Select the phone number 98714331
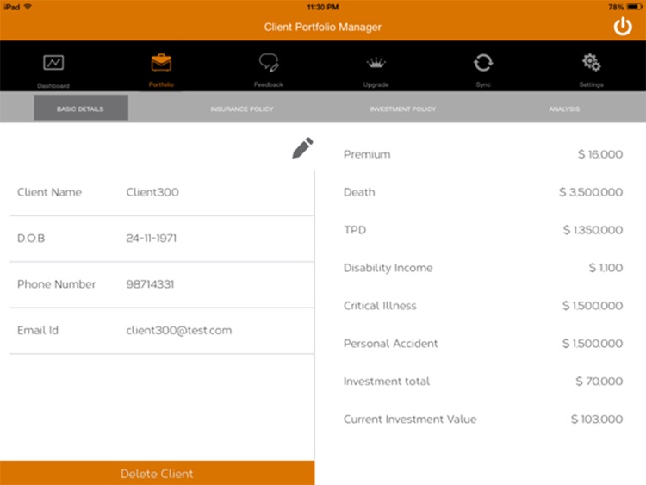 click(x=150, y=284)
